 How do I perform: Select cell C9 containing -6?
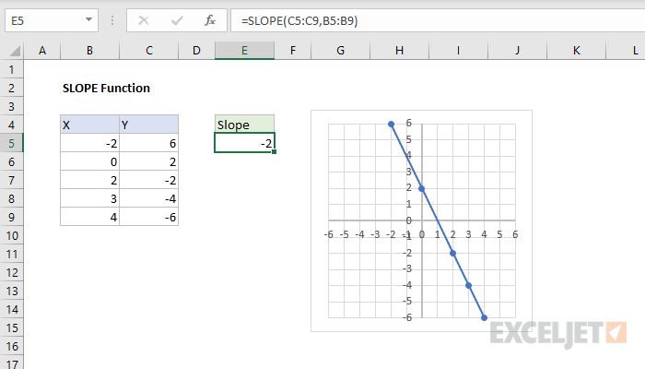click(148, 217)
